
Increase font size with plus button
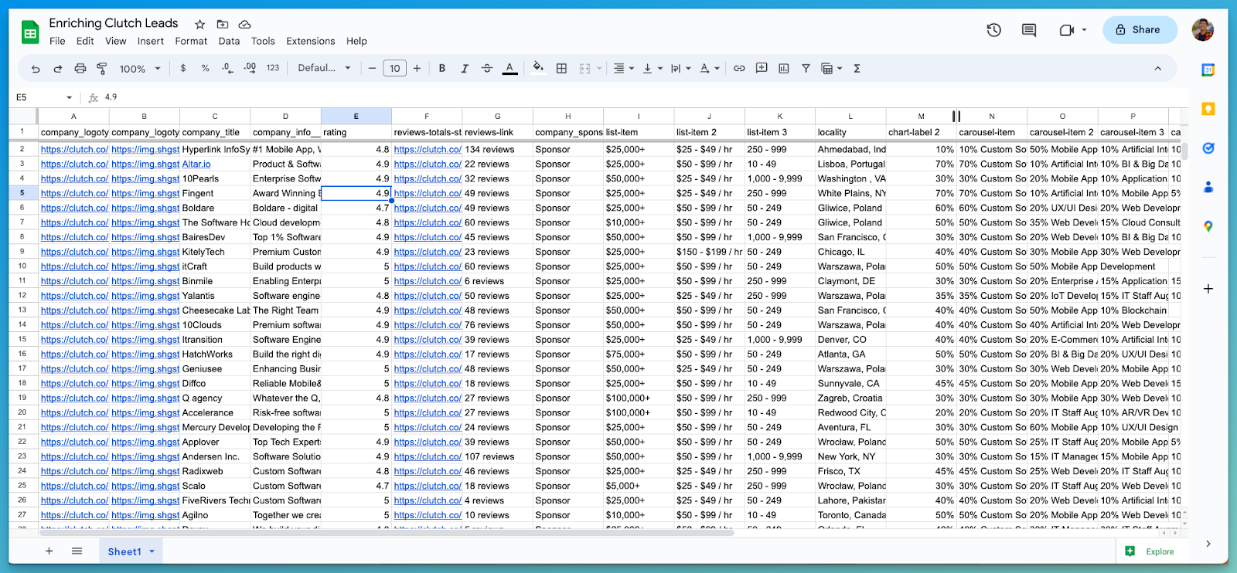click(417, 69)
